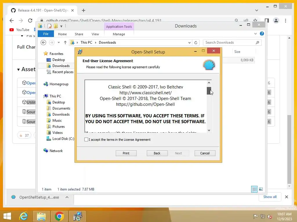Click the Size column header

coord(237,51)
